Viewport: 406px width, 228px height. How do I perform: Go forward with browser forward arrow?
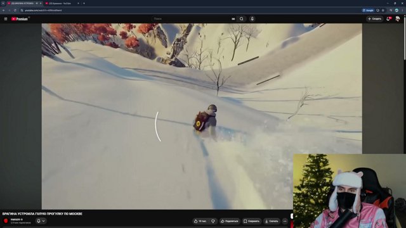tap(10, 10)
